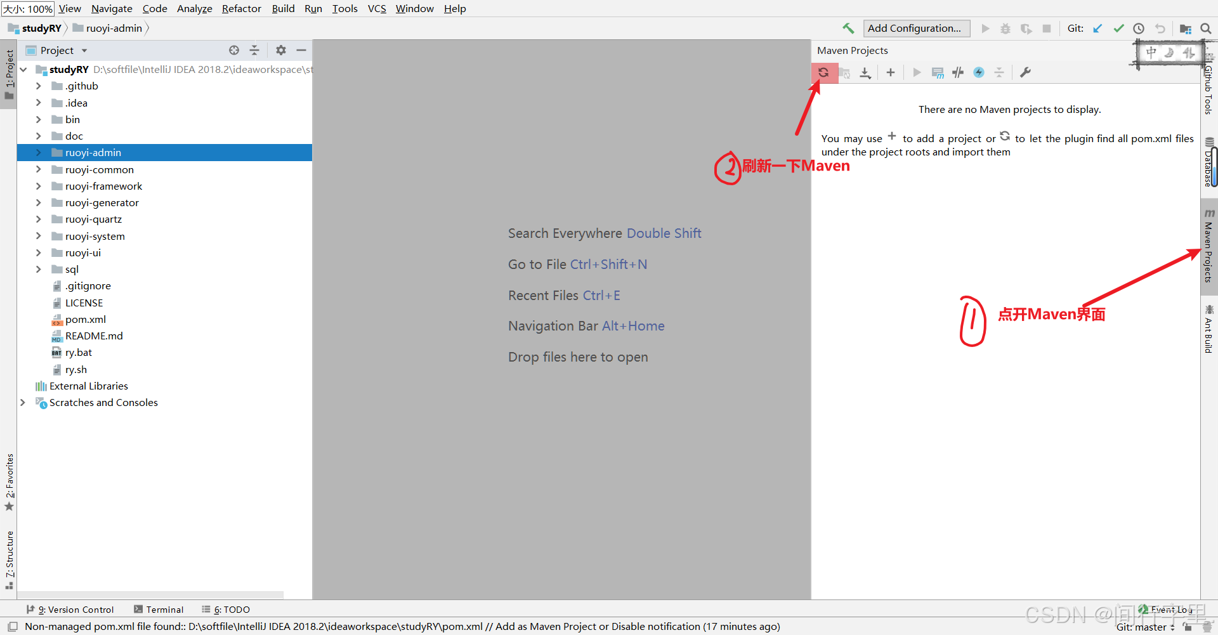Expand Scratches and Consoles node
This screenshot has width=1218, height=635.
tap(23, 402)
